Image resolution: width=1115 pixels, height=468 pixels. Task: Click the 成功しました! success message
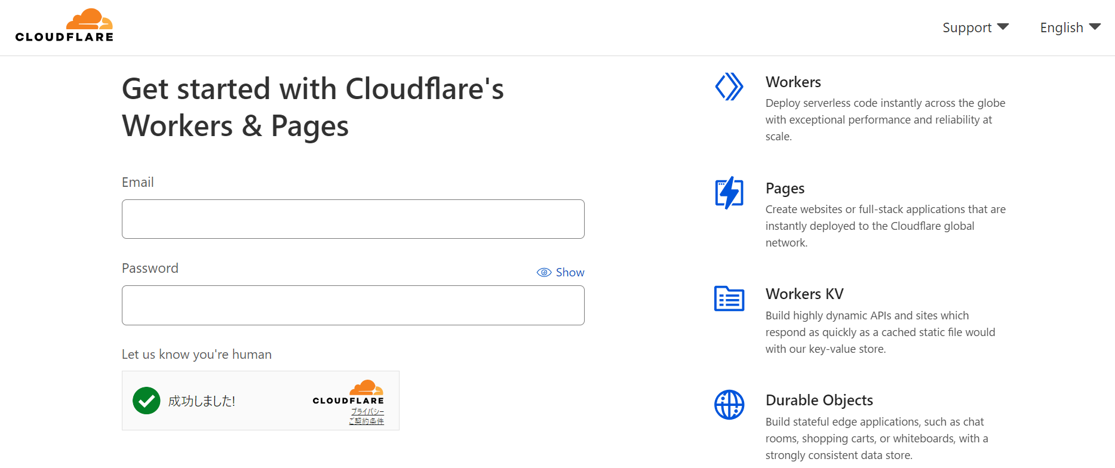[x=202, y=401]
